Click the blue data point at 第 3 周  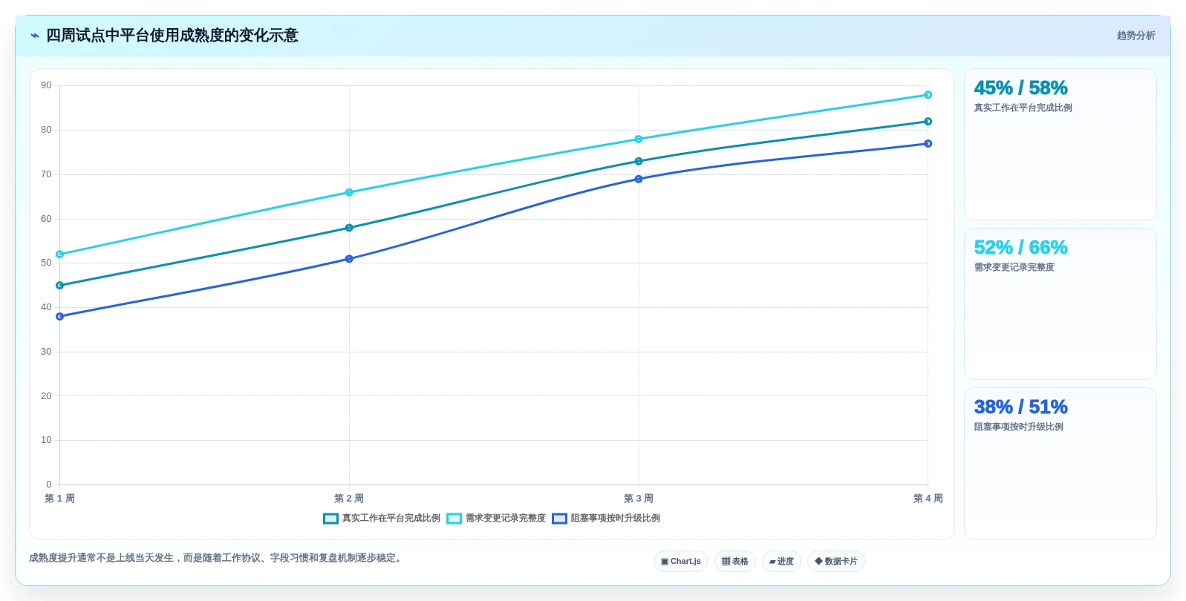point(639,179)
